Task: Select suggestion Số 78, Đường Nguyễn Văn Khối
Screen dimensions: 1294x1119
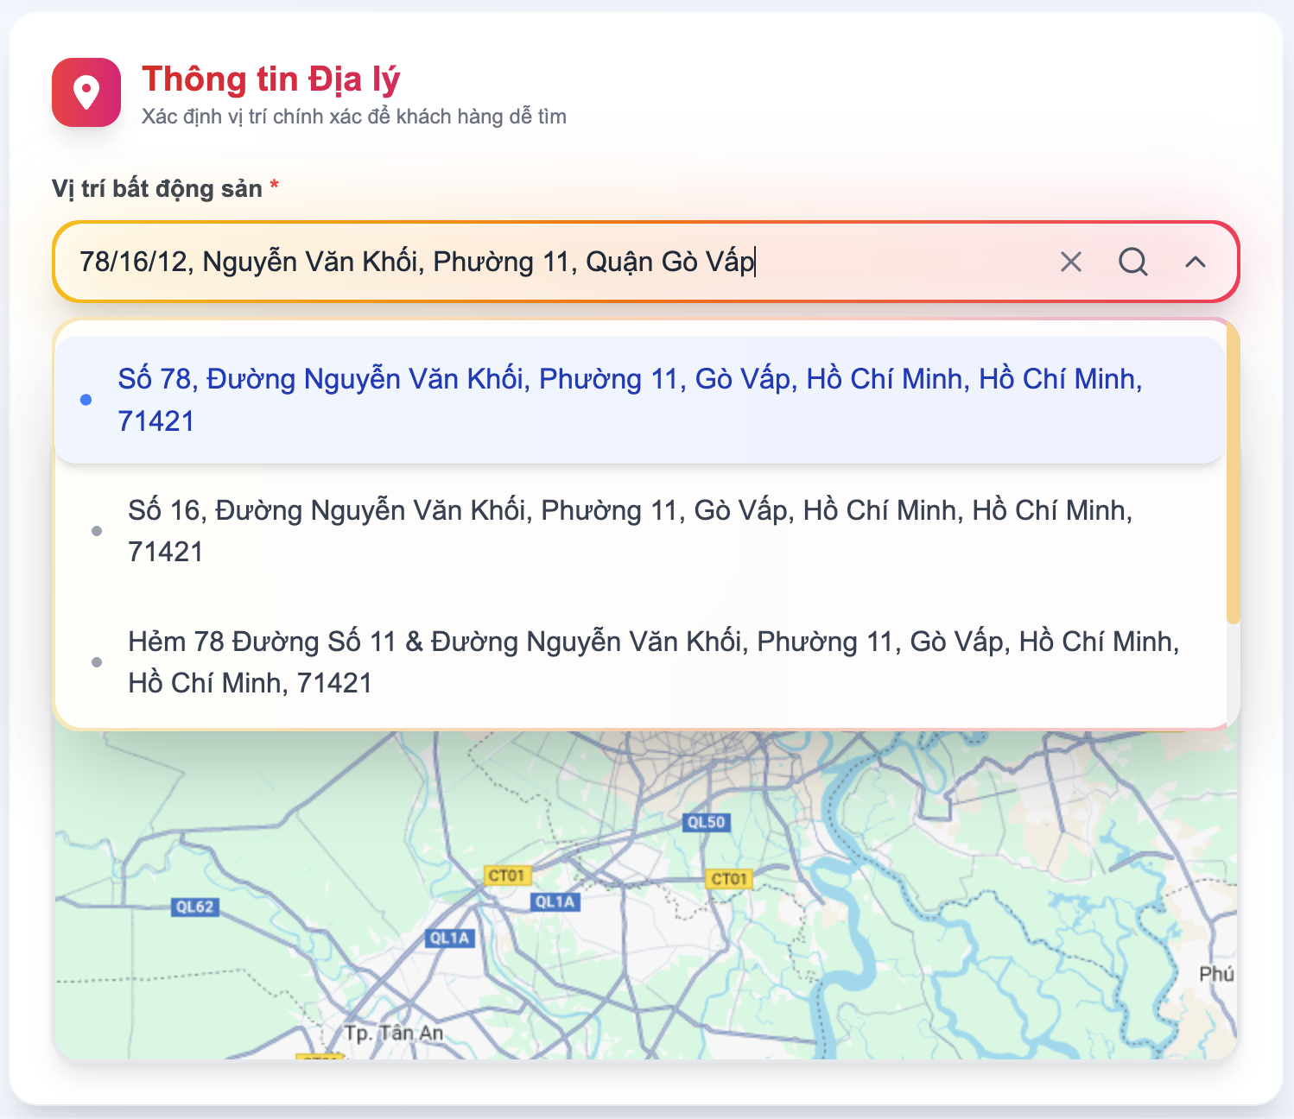Action: tap(639, 400)
